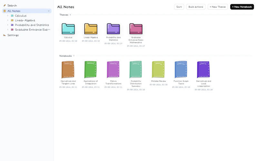Expand the Calculus tree item chevron
258x161 pixels.
click(x=7, y=15)
